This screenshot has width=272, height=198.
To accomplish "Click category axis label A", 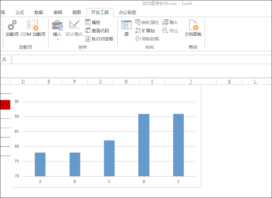I will pos(40,182).
